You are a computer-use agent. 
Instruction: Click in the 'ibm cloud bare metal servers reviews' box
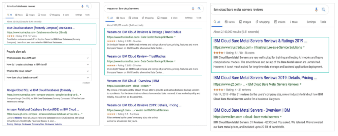pyautogui.click(x=269, y=10)
